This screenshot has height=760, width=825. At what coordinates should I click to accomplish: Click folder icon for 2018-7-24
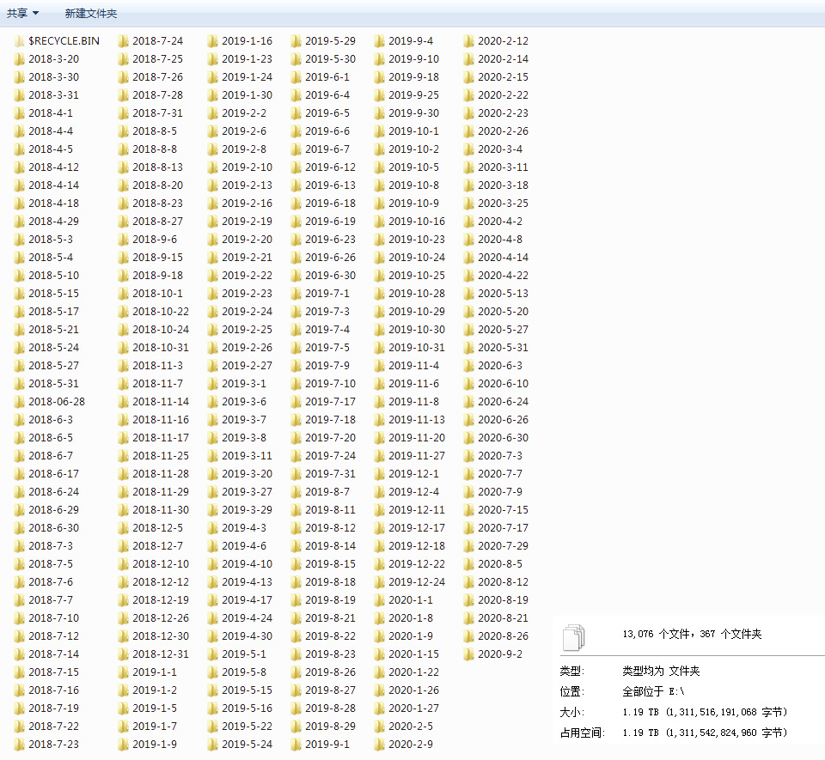point(124,41)
